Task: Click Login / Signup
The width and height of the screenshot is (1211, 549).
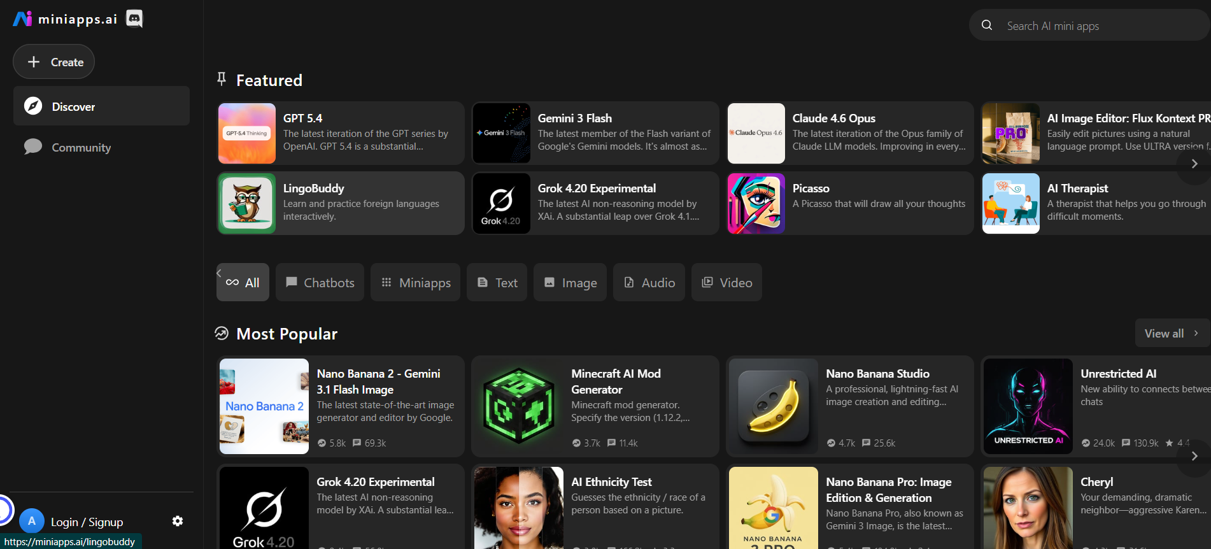Action: click(x=87, y=522)
